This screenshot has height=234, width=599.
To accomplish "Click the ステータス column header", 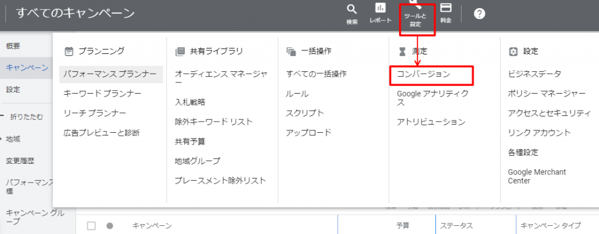I will 456,225.
